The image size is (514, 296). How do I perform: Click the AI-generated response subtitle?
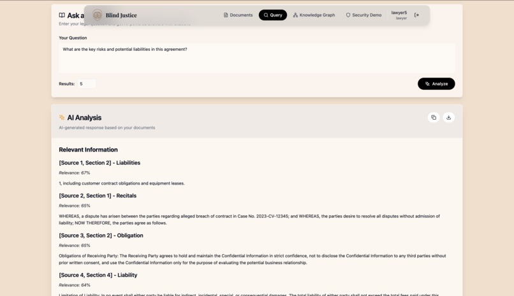[107, 127]
